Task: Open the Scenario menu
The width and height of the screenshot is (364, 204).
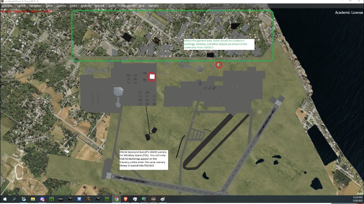Action: point(7,6)
